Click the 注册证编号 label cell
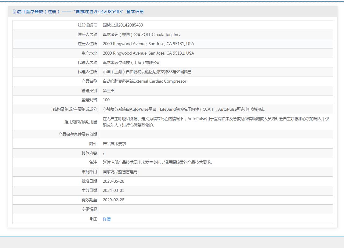The width and height of the screenshot is (344, 248). (x=87, y=25)
